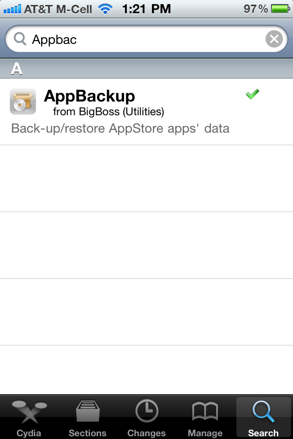Tap the green installed checkmark on AppBackup
Viewport: 293px width, 439px height.
click(252, 94)
